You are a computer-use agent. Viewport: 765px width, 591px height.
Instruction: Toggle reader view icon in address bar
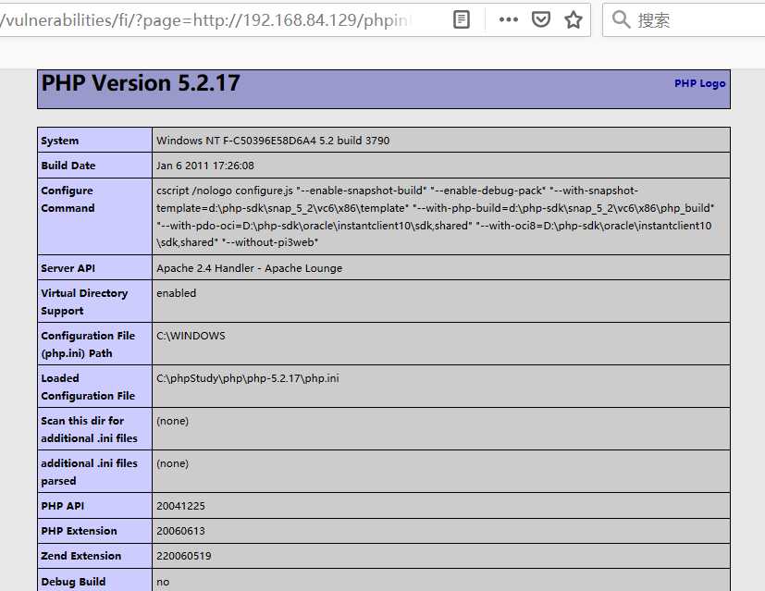(x=461, y=19)
